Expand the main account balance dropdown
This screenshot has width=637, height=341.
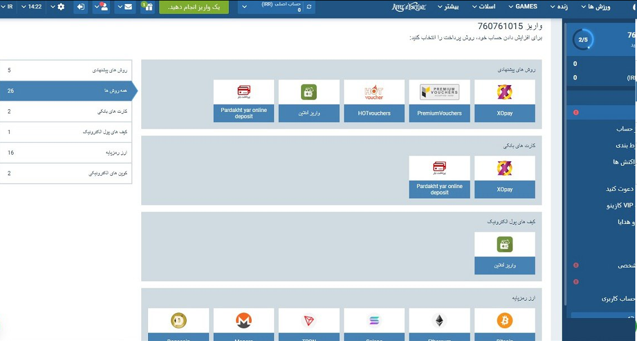[244, 7]
